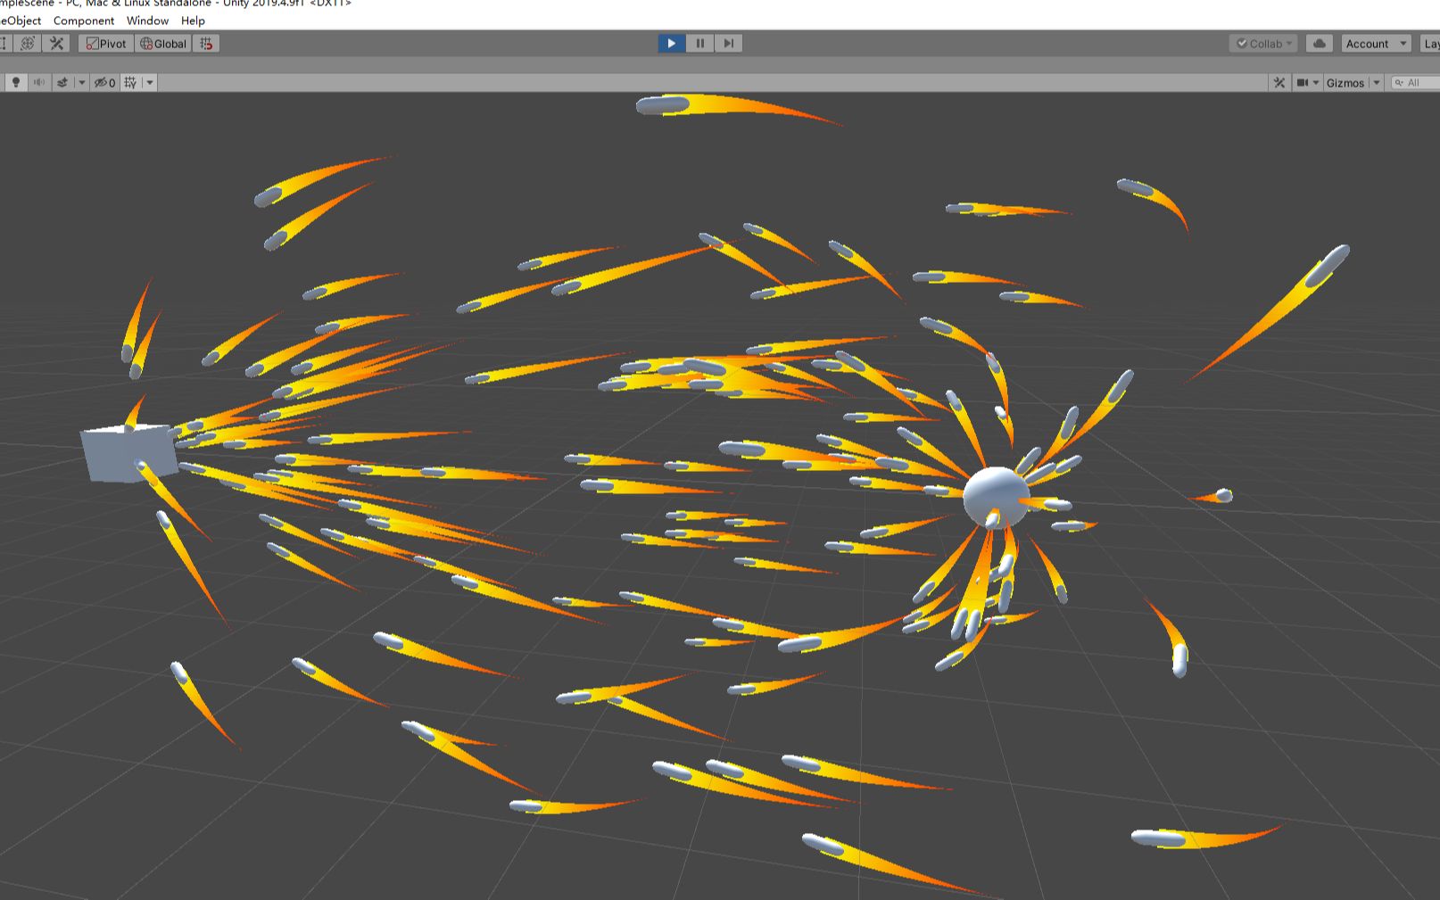
Task: Toggle scene view lighting
Action: 16,82
